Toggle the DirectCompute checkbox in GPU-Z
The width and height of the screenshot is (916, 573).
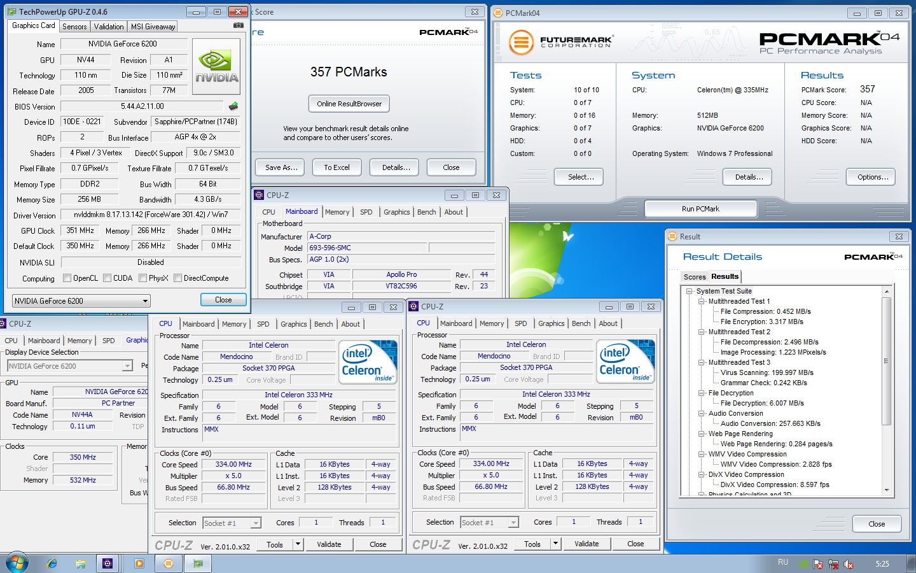click(x=178, y=278)
